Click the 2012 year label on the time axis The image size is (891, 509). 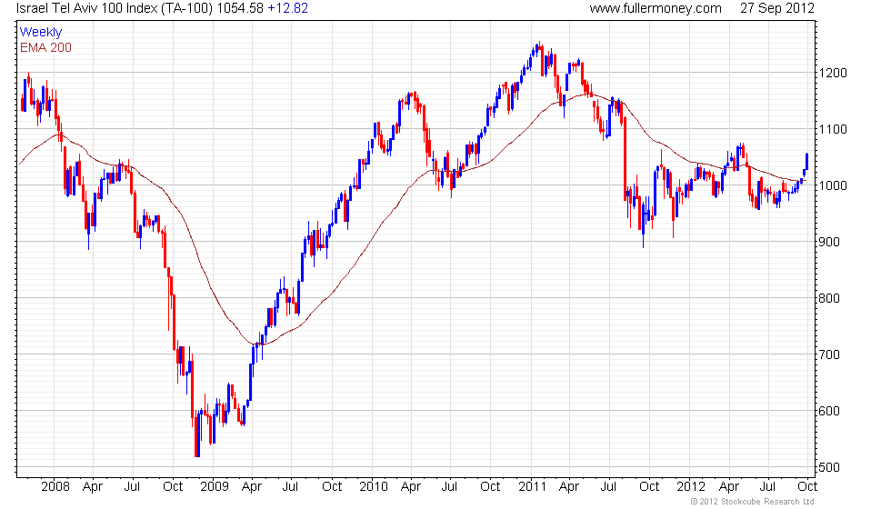(x=691, y=486)
